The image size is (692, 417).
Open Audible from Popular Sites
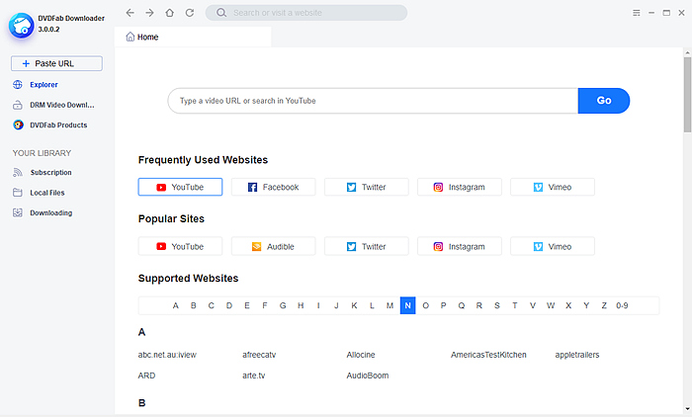pos(273,246)
